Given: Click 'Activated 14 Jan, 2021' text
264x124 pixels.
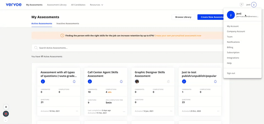Looking at the screenshot, I should tap(144, 111).
